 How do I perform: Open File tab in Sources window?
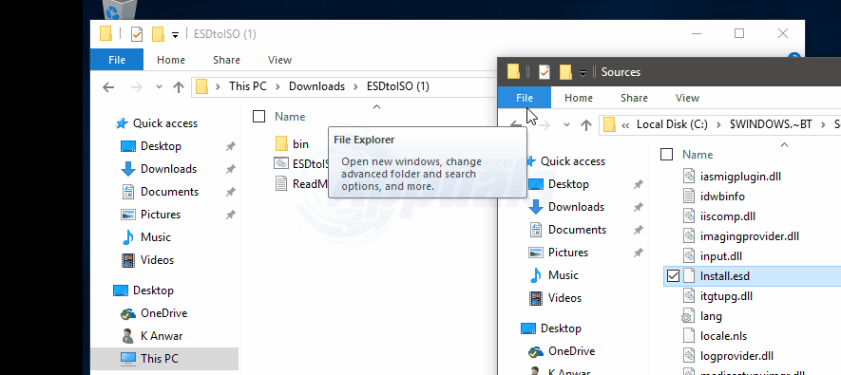click(524, 98)
